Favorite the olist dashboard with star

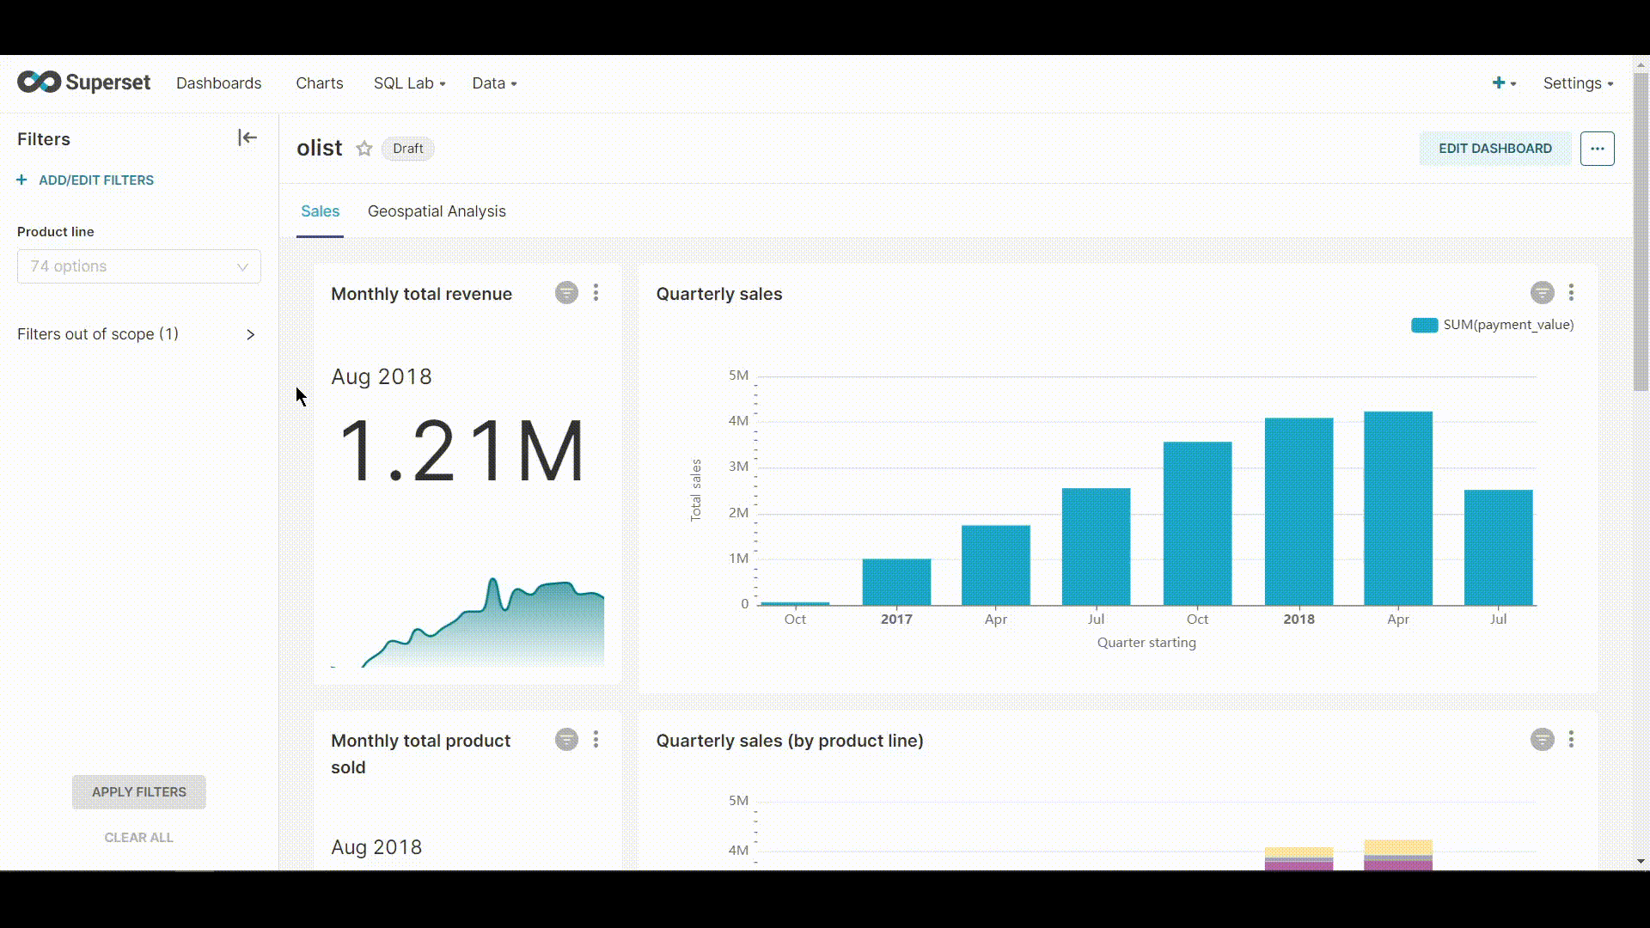pyautogui.click(x=364, y=149)
